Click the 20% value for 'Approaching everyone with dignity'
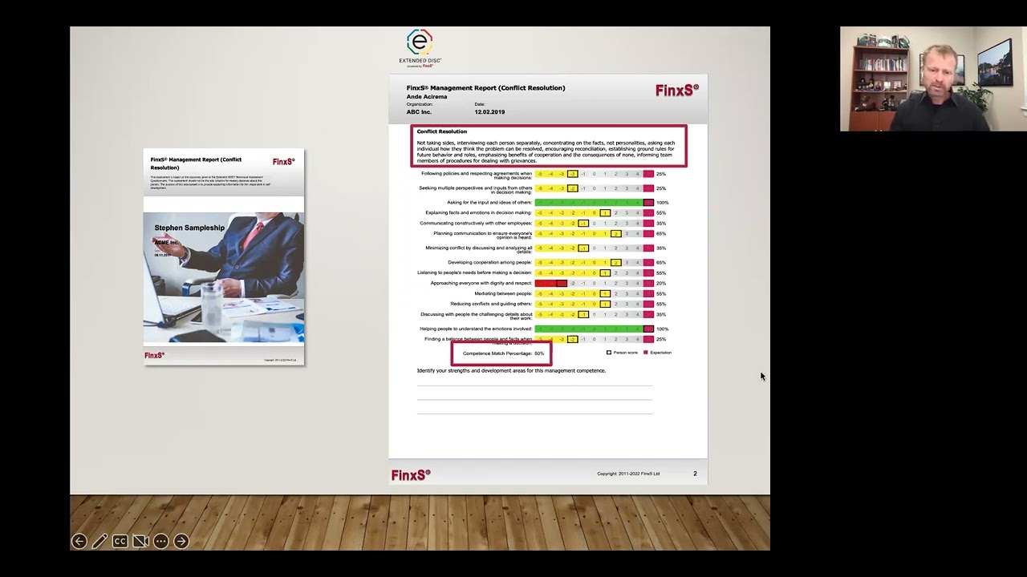 pyautogui.click(x=661, y=284)
